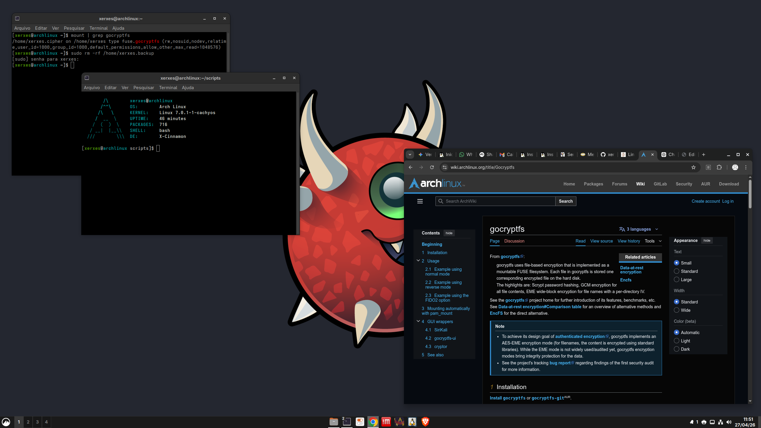This screenshot has width=761, height=428.
Task: Switch to the Discussion tab
Action: [514, 241]
